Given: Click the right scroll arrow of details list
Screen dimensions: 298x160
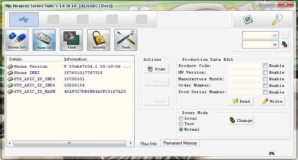Looking at the screenshot, I should pyautogui.click(x=131, y=143).
